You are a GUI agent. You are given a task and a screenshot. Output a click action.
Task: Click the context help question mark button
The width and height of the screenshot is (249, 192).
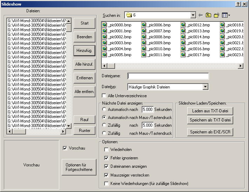point(238,4)
